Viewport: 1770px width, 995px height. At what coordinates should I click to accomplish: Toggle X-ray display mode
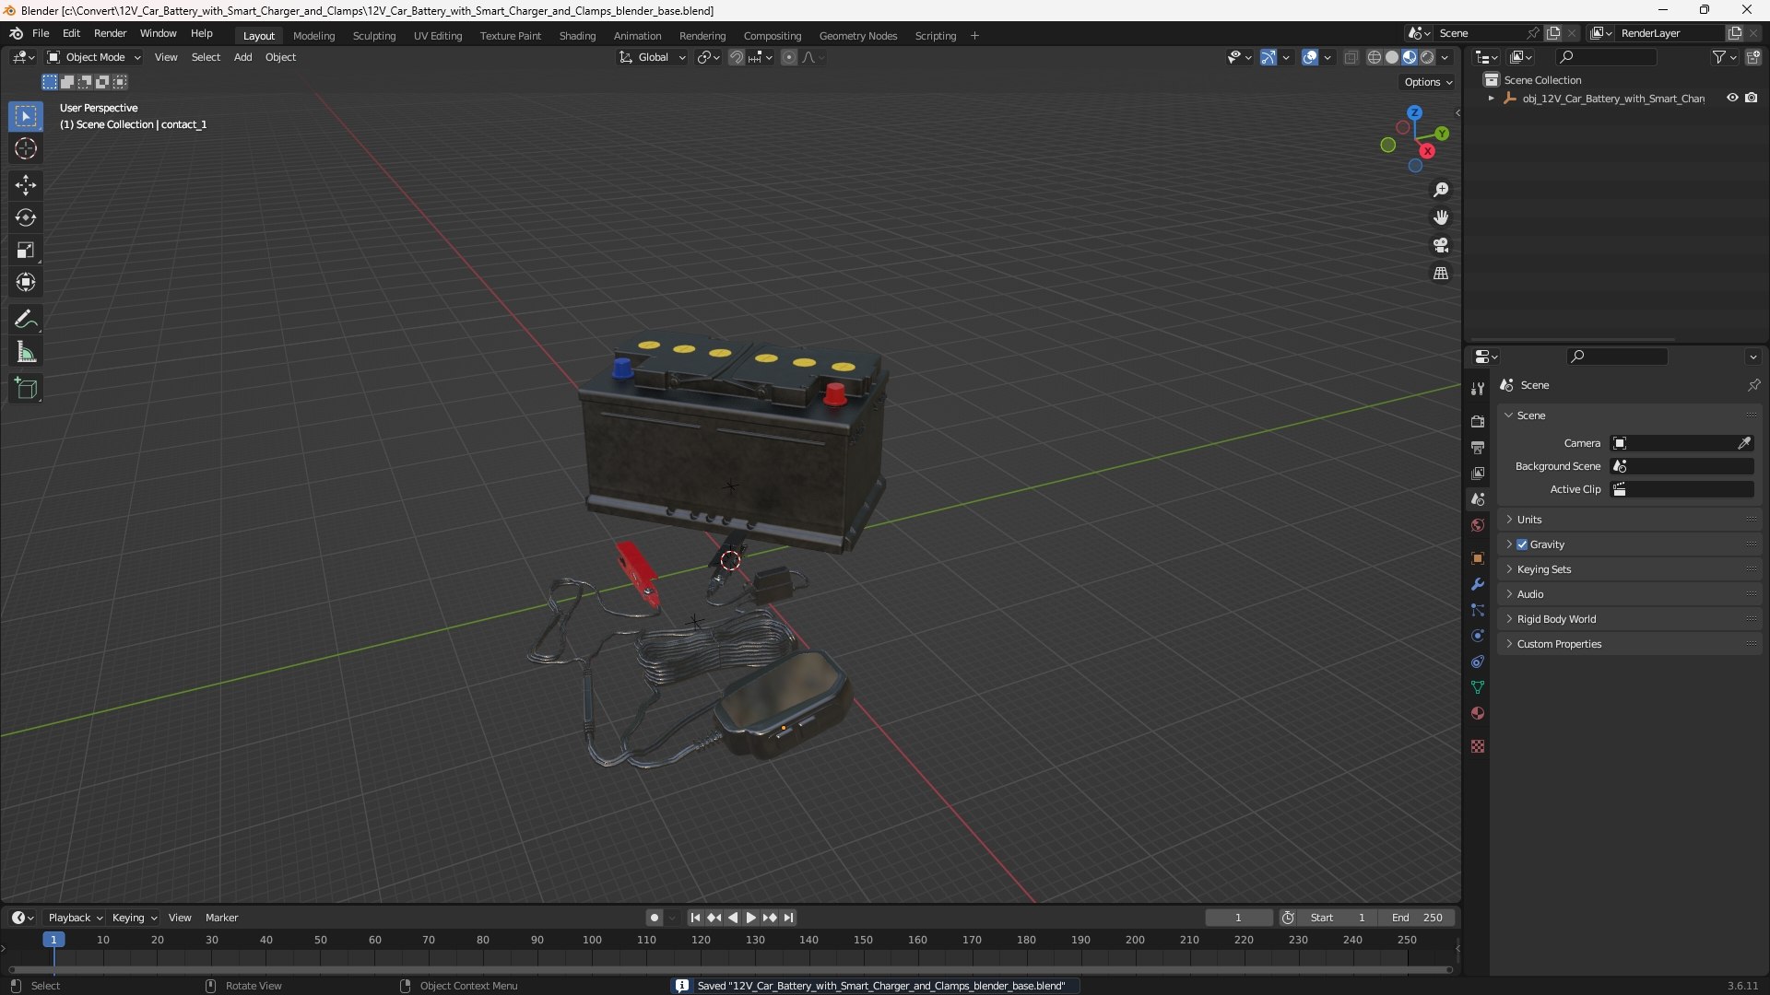pos(1351,57)
